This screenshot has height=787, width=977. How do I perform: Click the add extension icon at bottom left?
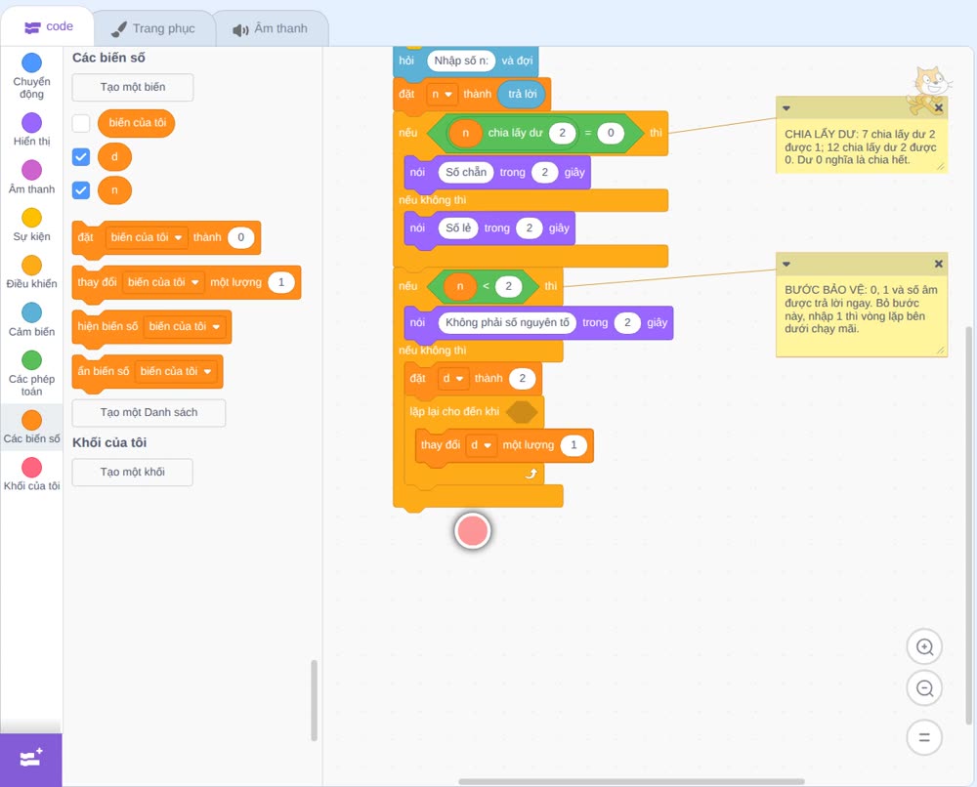31,759
